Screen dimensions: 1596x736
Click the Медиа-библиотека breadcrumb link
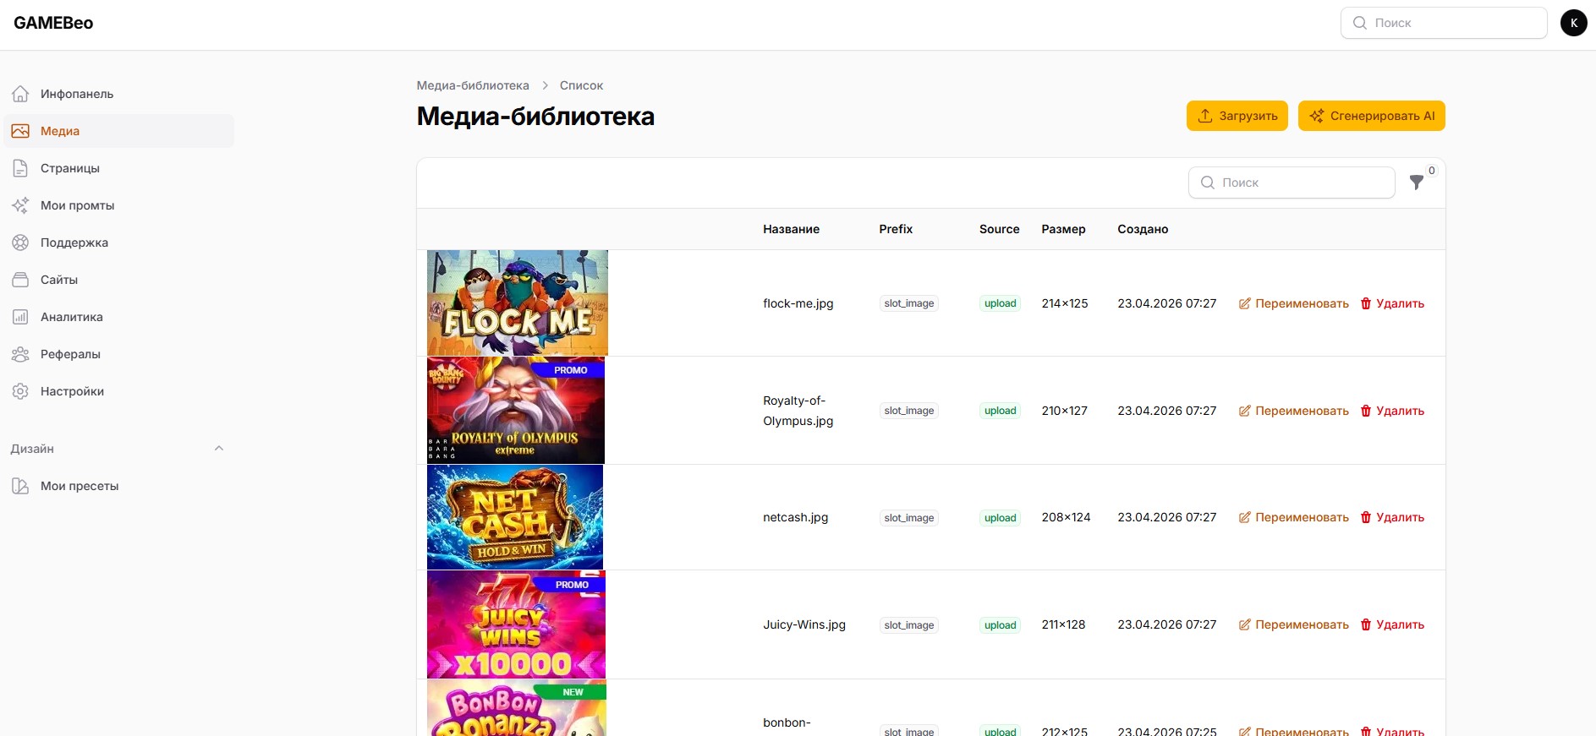coord(473,85)
